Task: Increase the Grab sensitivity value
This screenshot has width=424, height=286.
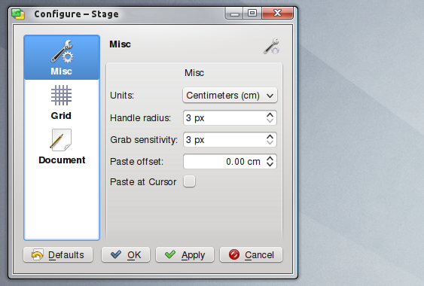Action: 270,137
